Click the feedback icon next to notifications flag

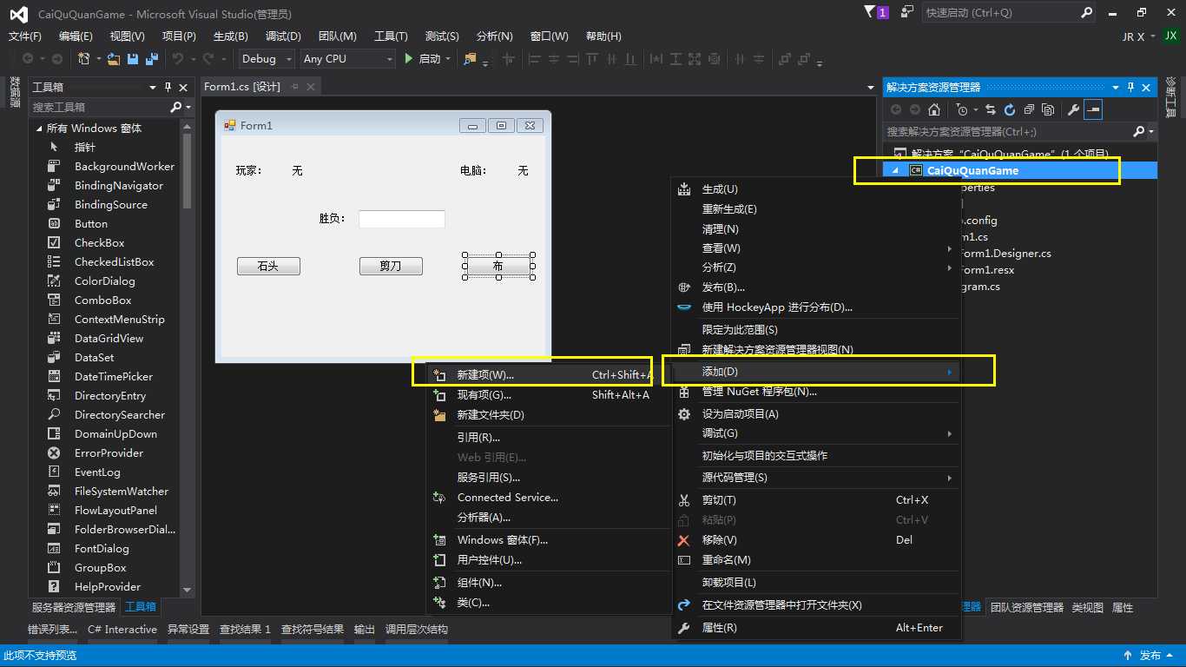pos(907,12)
